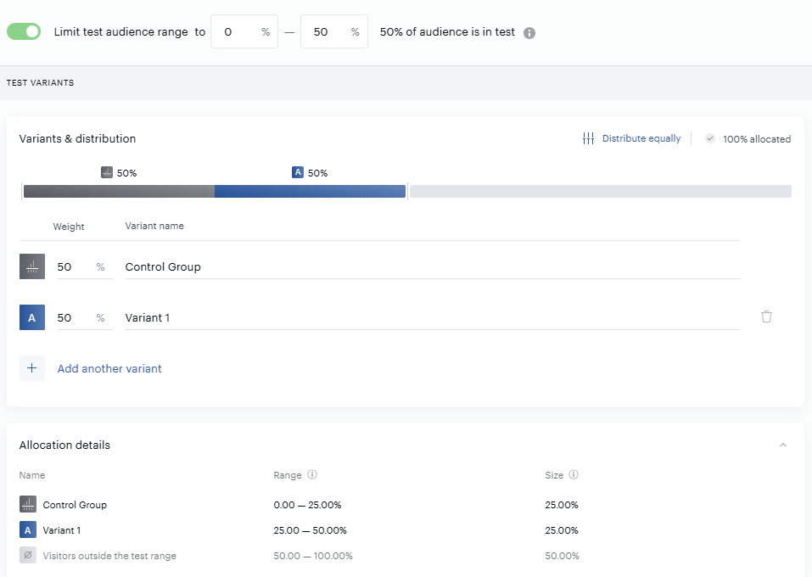
Task: Click the Variant 1 A badge in Allocation details
Action: [x=28, y=529]
